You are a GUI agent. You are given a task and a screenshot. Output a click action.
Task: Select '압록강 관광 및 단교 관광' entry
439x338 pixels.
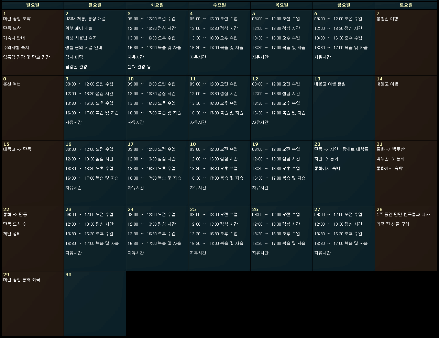pos(26,57)
